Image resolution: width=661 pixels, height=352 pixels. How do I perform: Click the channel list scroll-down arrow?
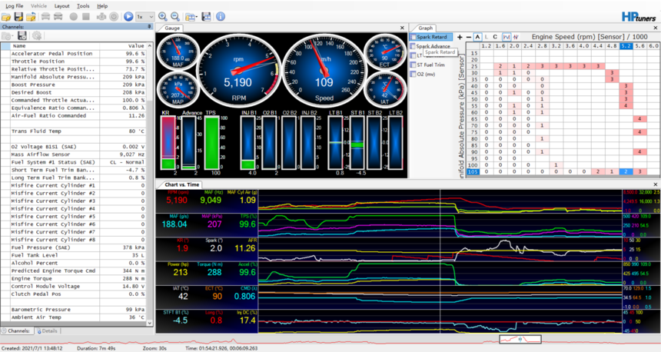pyautogui.click(x=149, y=324)
